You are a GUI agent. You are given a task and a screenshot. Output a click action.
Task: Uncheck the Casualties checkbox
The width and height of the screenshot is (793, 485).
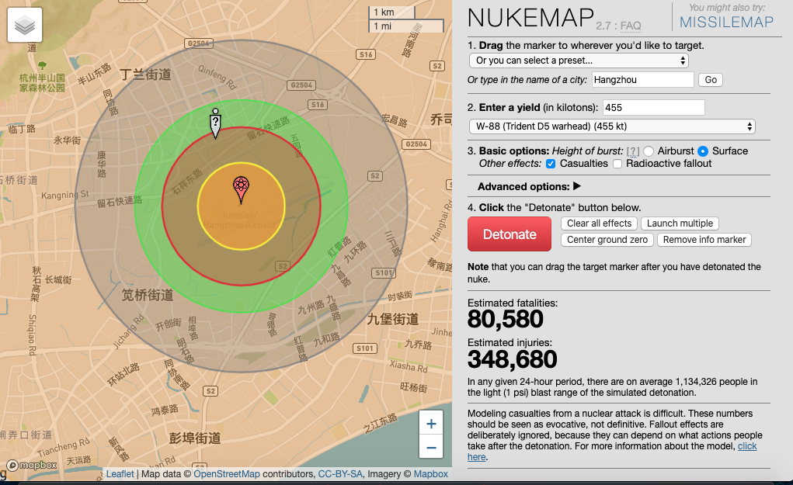(x=551, y=164)
